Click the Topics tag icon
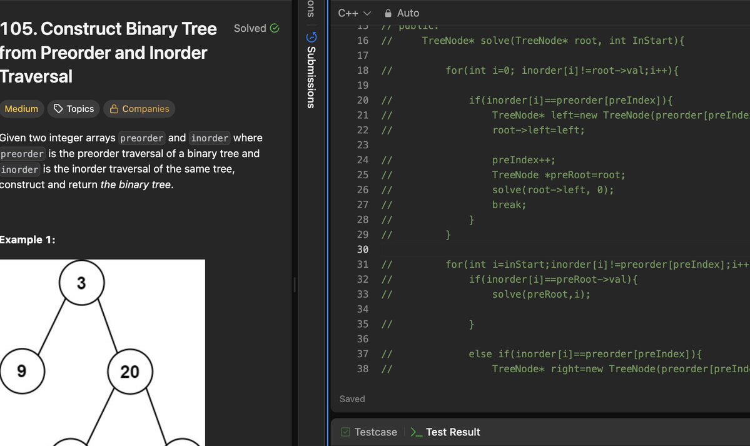750x446 pixels. point(58,109)
